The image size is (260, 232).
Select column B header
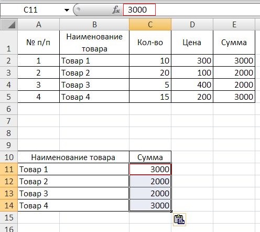click(94, 25)
